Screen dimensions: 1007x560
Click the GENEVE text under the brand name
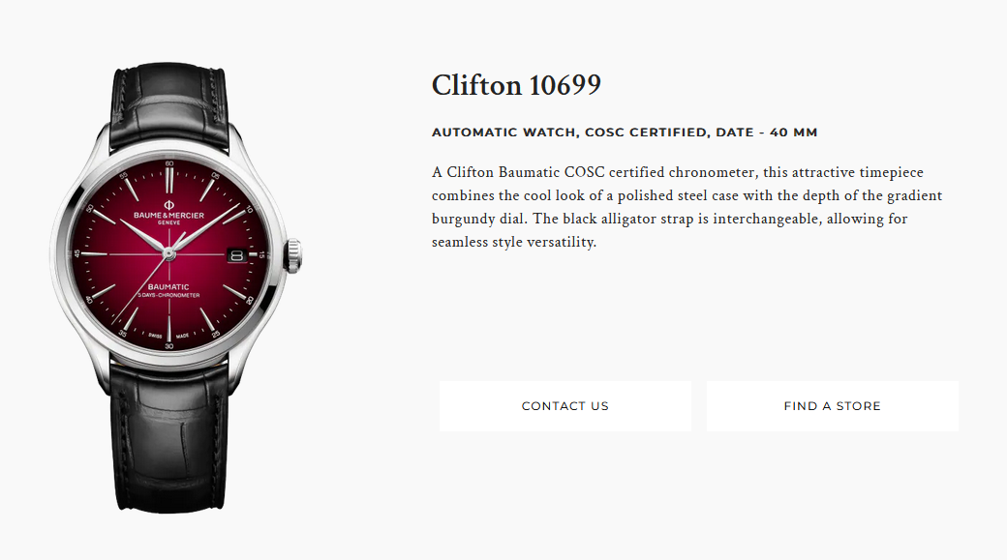coord(168,222)
